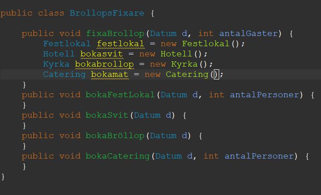This screenshot has height=195, width=321.
Task: Click antalPersoner parameter in bokaFestLokal
Action: [265, 95]
